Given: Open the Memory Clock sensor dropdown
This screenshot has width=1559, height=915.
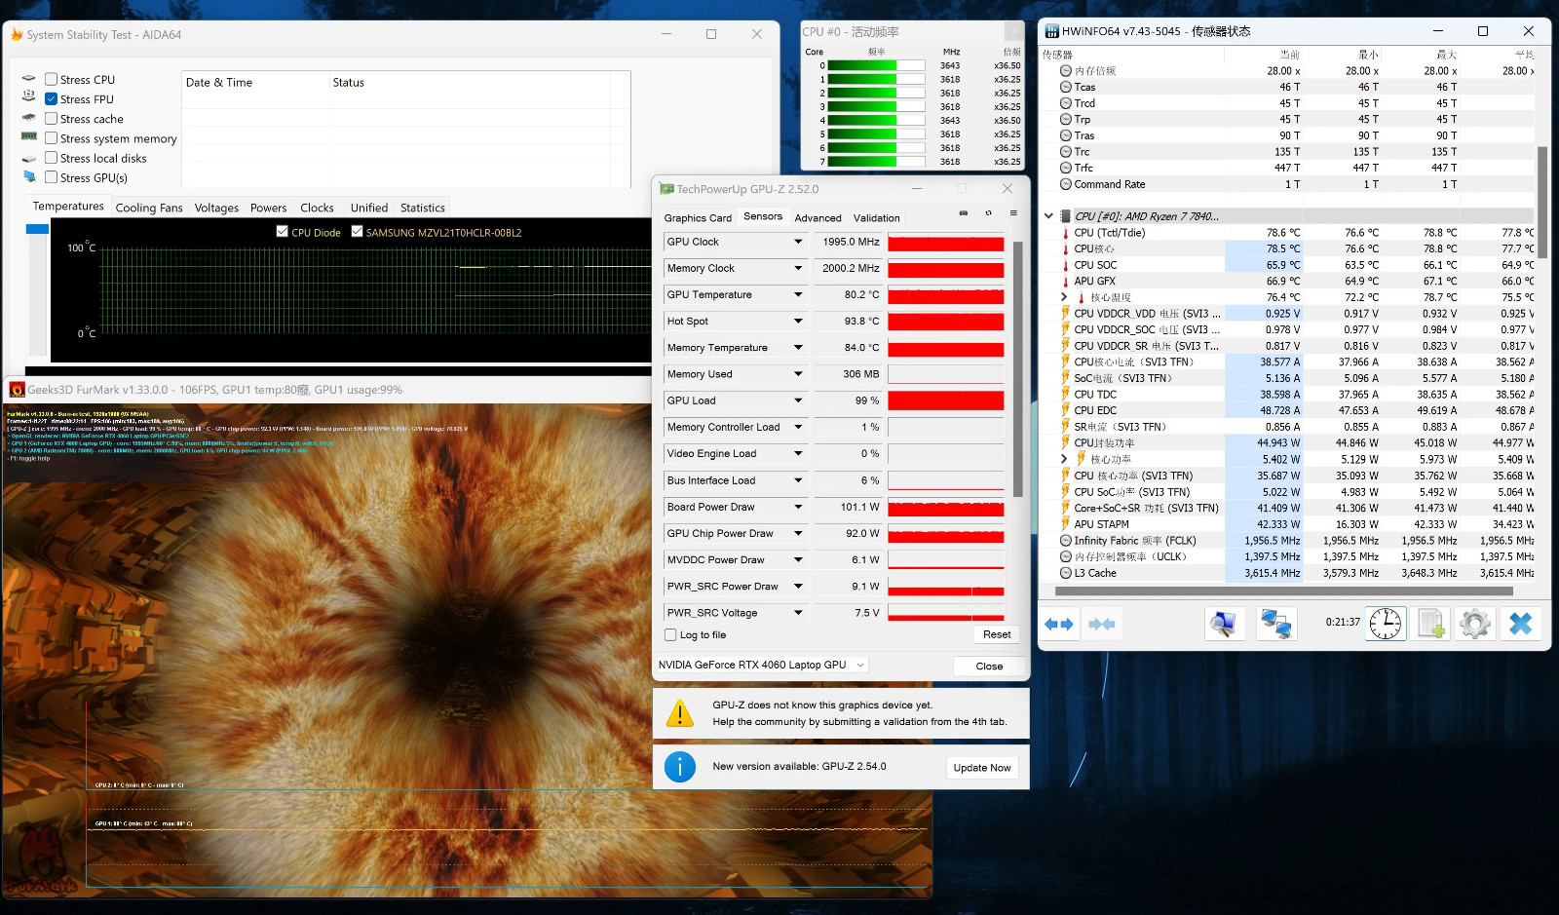Looking at the screenshot, I should coord(798,268).
